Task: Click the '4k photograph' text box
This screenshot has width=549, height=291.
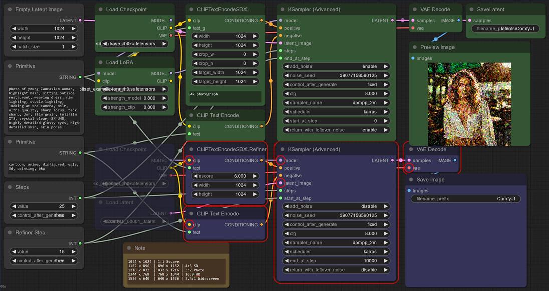Action: point(225,97)
